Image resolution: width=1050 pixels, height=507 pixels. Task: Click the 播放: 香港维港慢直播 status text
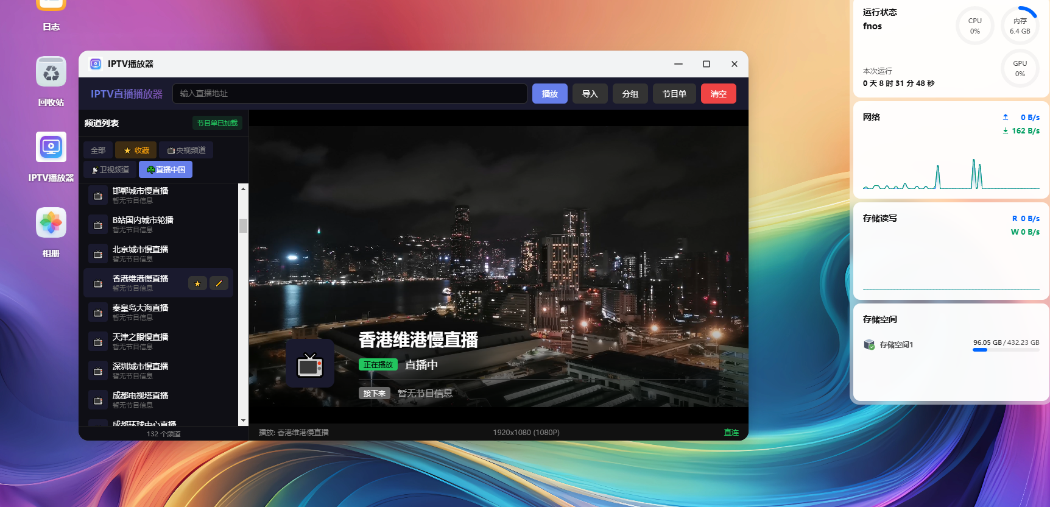pyautogui.click(x=294, y=433)
